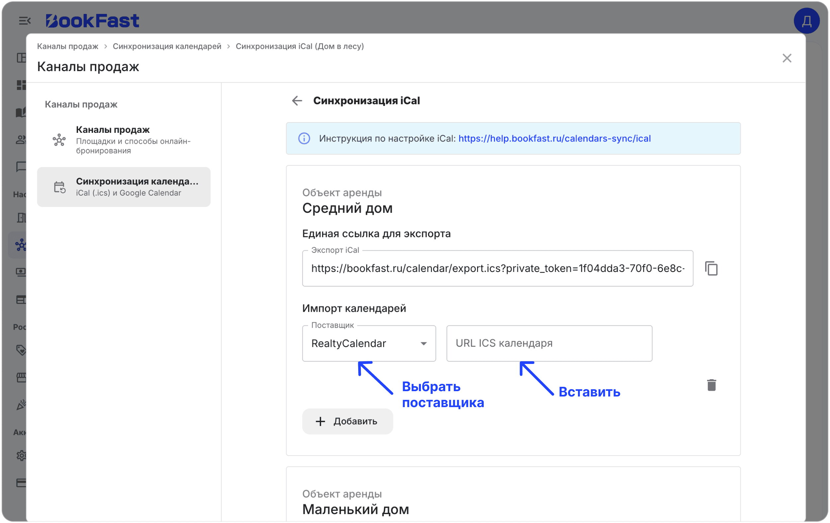Click the Добавить button
Image resolution: width=830 pixels, height=523 pixels.
tap(348, 421)
